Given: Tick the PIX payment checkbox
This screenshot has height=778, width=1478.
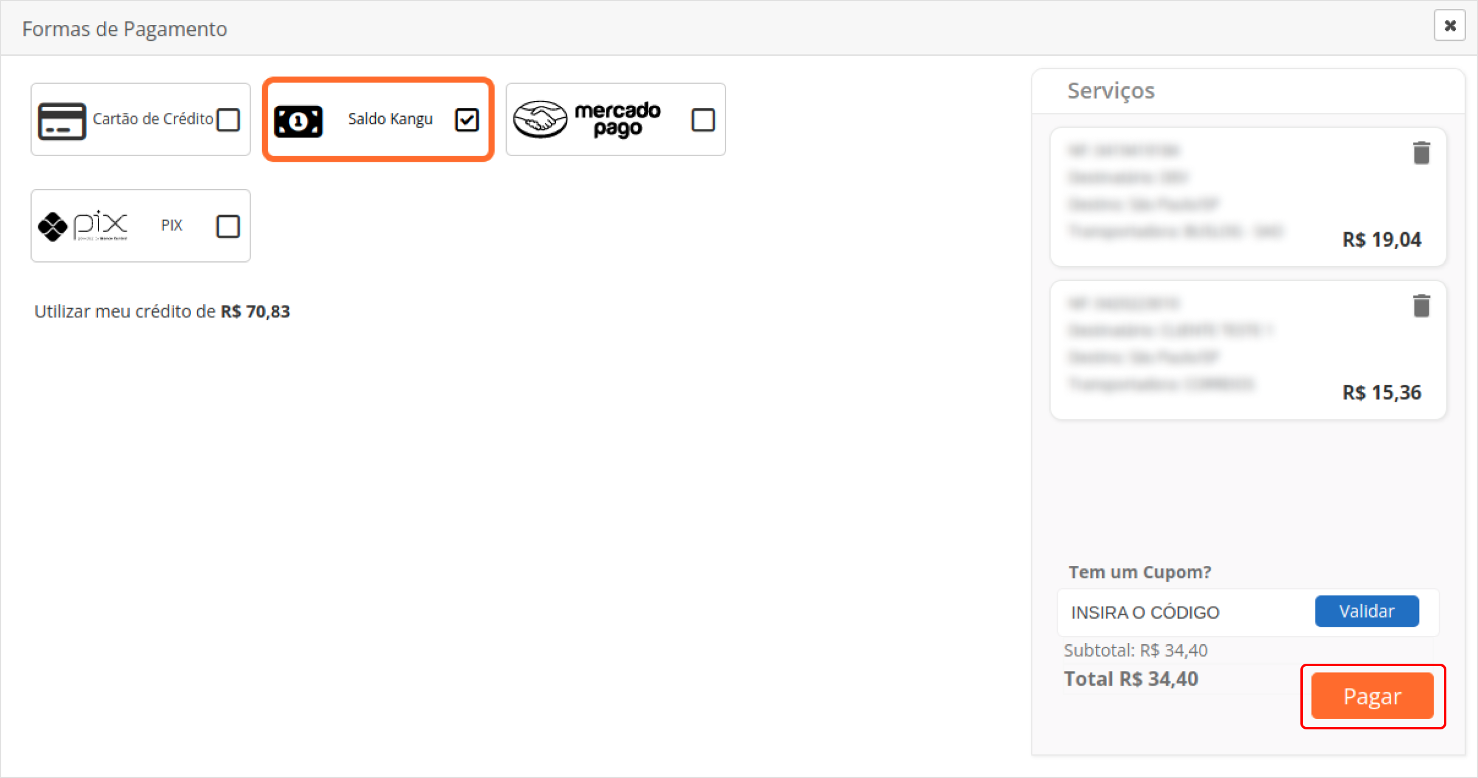Looking at the screenshot, I should pyautogui.click(x=229, y=226).
